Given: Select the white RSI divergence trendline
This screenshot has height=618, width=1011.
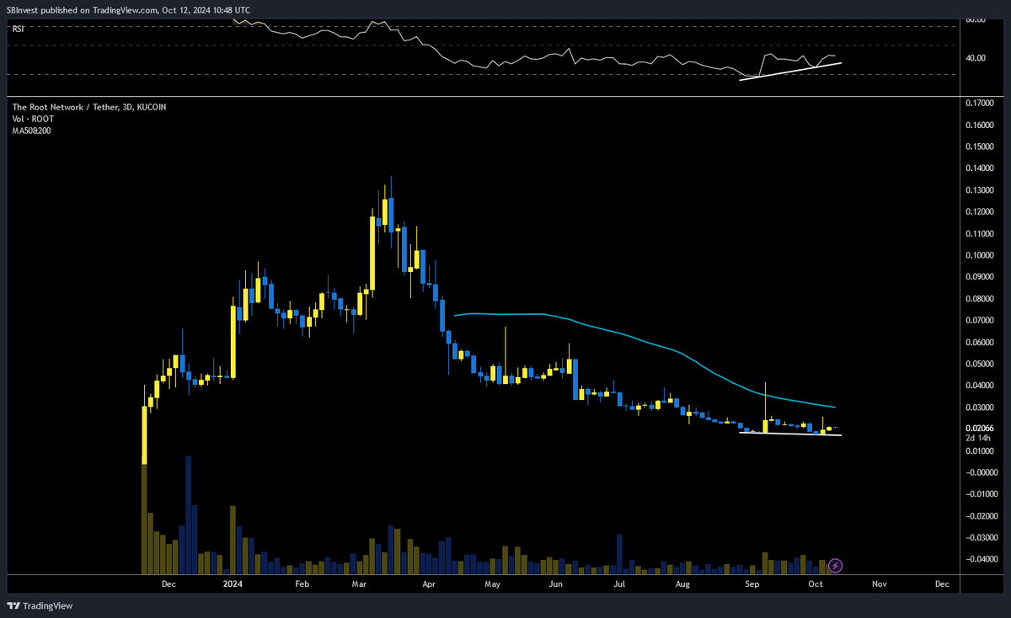Looking at the screenshot, I should pos(790,71).
